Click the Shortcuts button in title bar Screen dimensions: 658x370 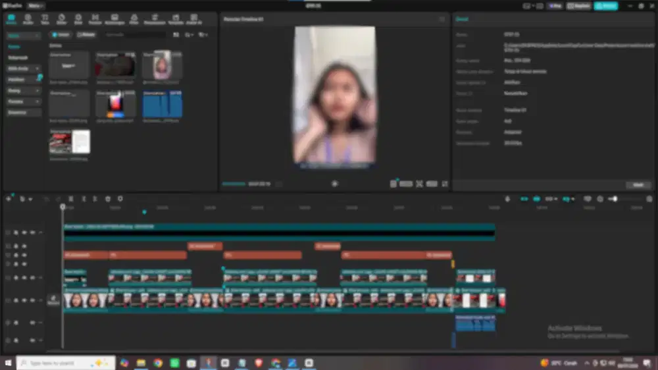point(578,6)
